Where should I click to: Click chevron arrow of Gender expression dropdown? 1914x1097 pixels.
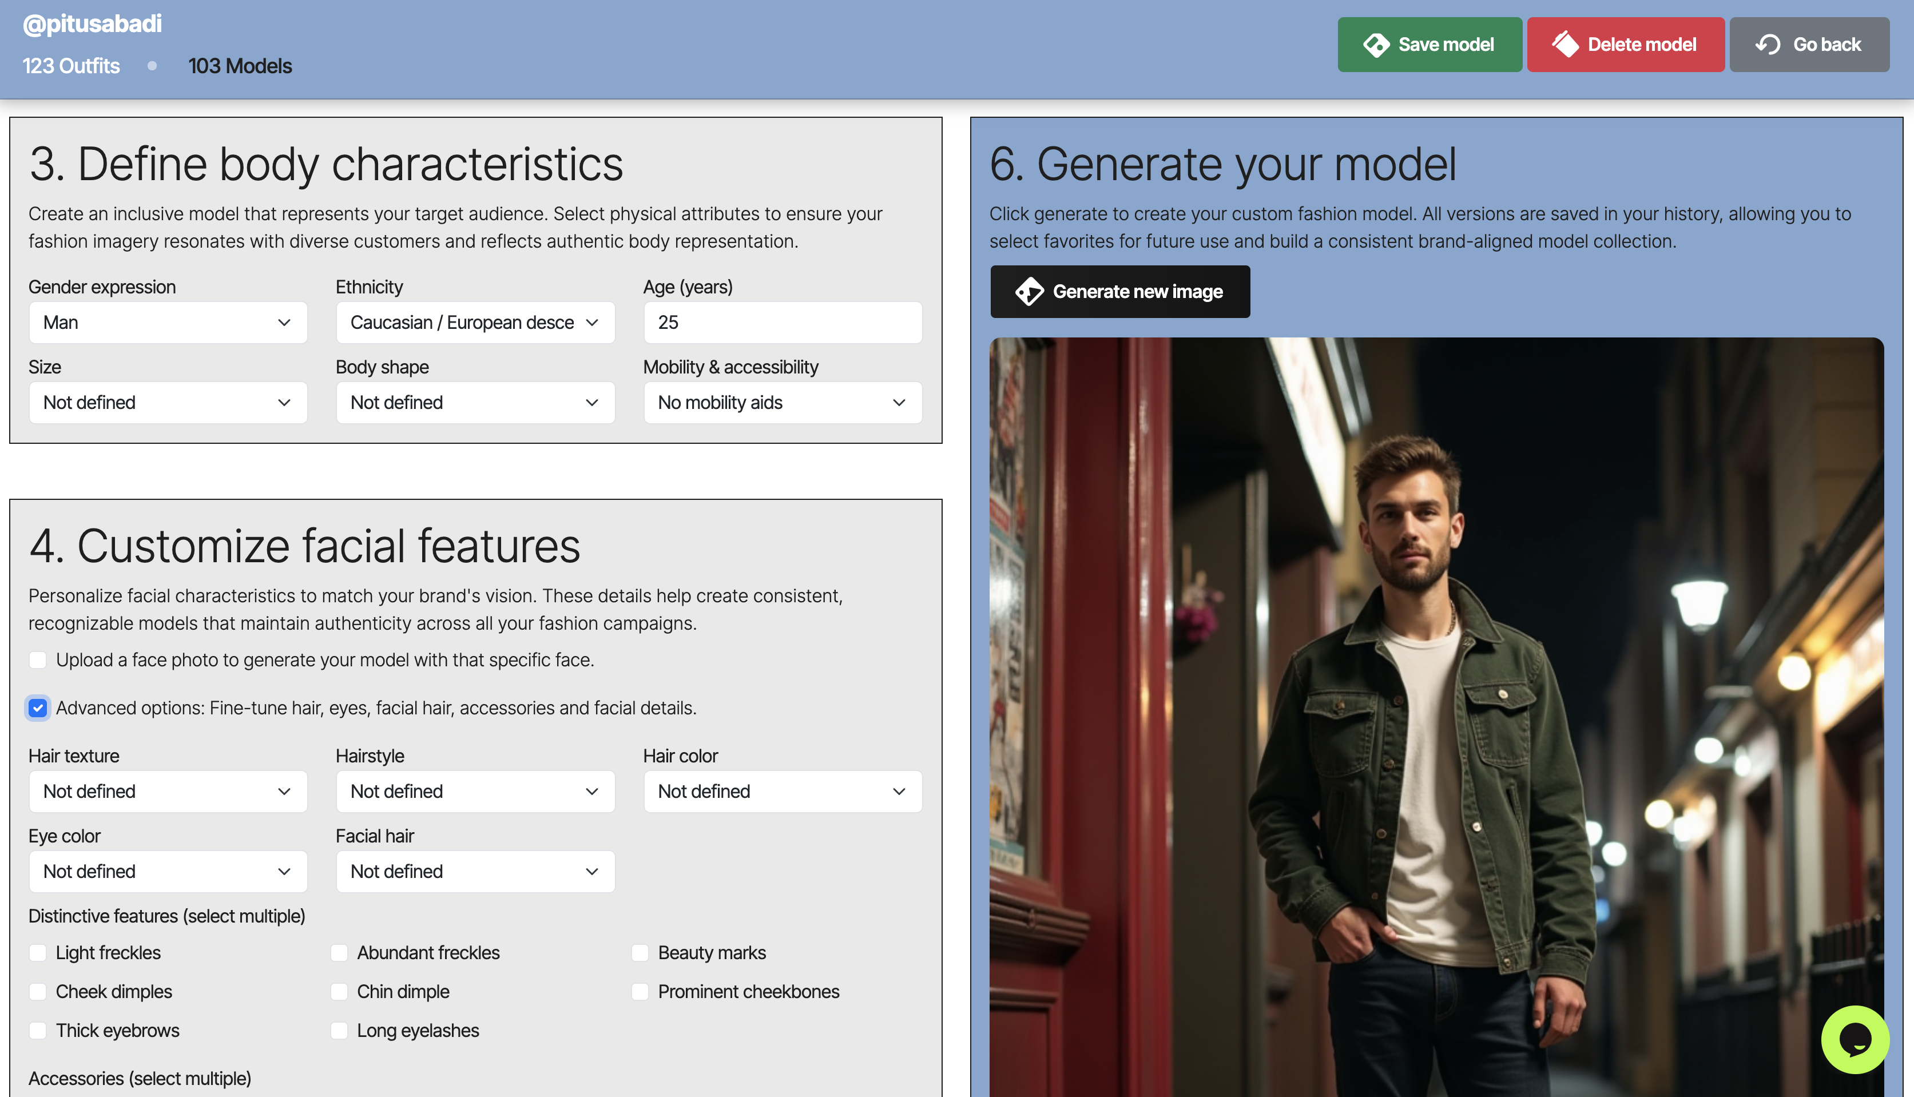pos(284,323)
